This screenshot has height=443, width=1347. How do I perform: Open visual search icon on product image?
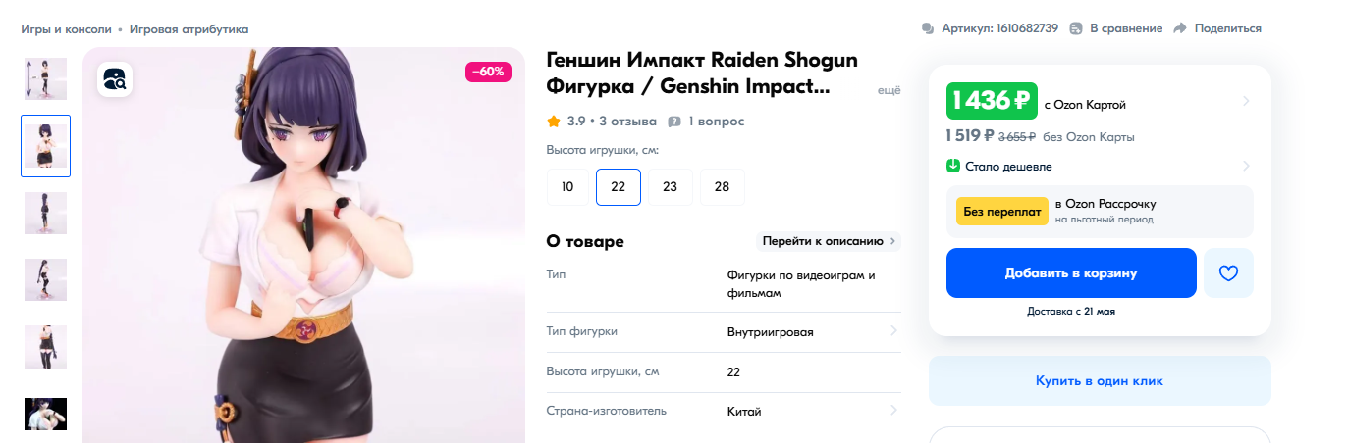click(115, 79)
